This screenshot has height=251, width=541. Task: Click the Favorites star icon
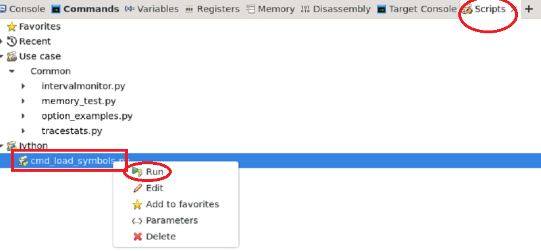[x=11, y=27]
